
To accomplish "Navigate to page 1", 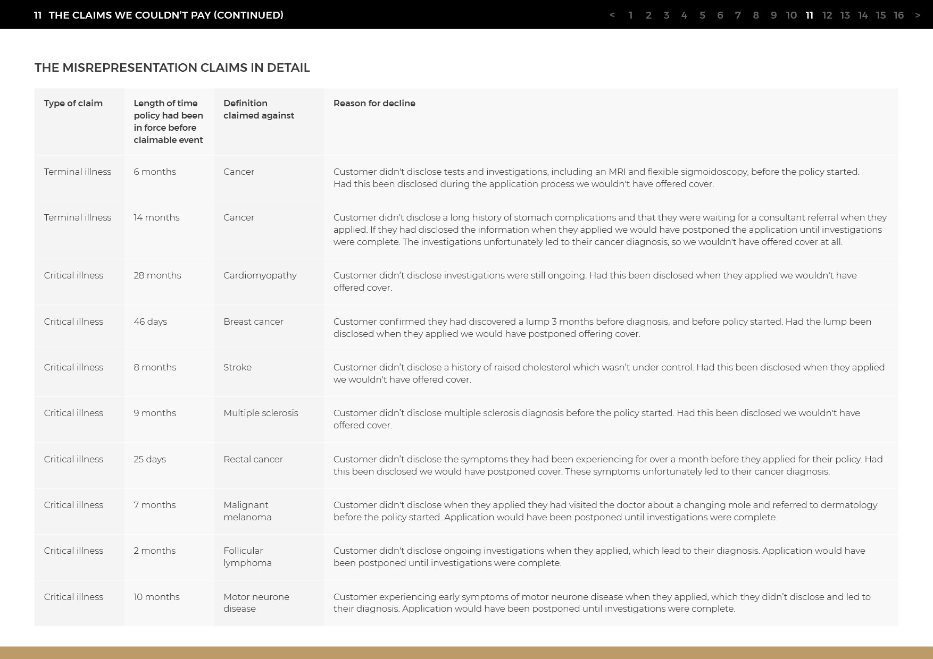I will pyautogui.click(x=631, y=15).
